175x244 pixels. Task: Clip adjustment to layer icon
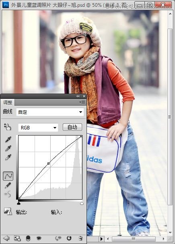tap(28, 238)
